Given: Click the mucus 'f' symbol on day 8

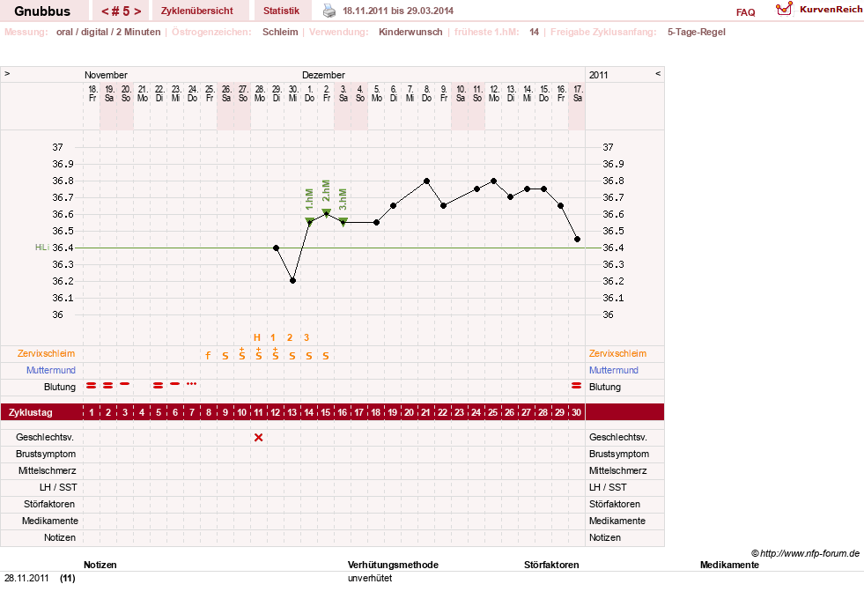Looking at the screenshot, I should pos(208,355).
